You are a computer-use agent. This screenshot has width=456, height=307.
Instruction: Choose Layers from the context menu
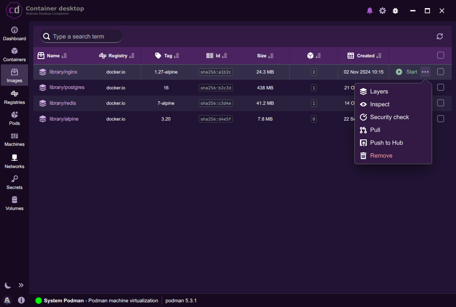[393, 92]
